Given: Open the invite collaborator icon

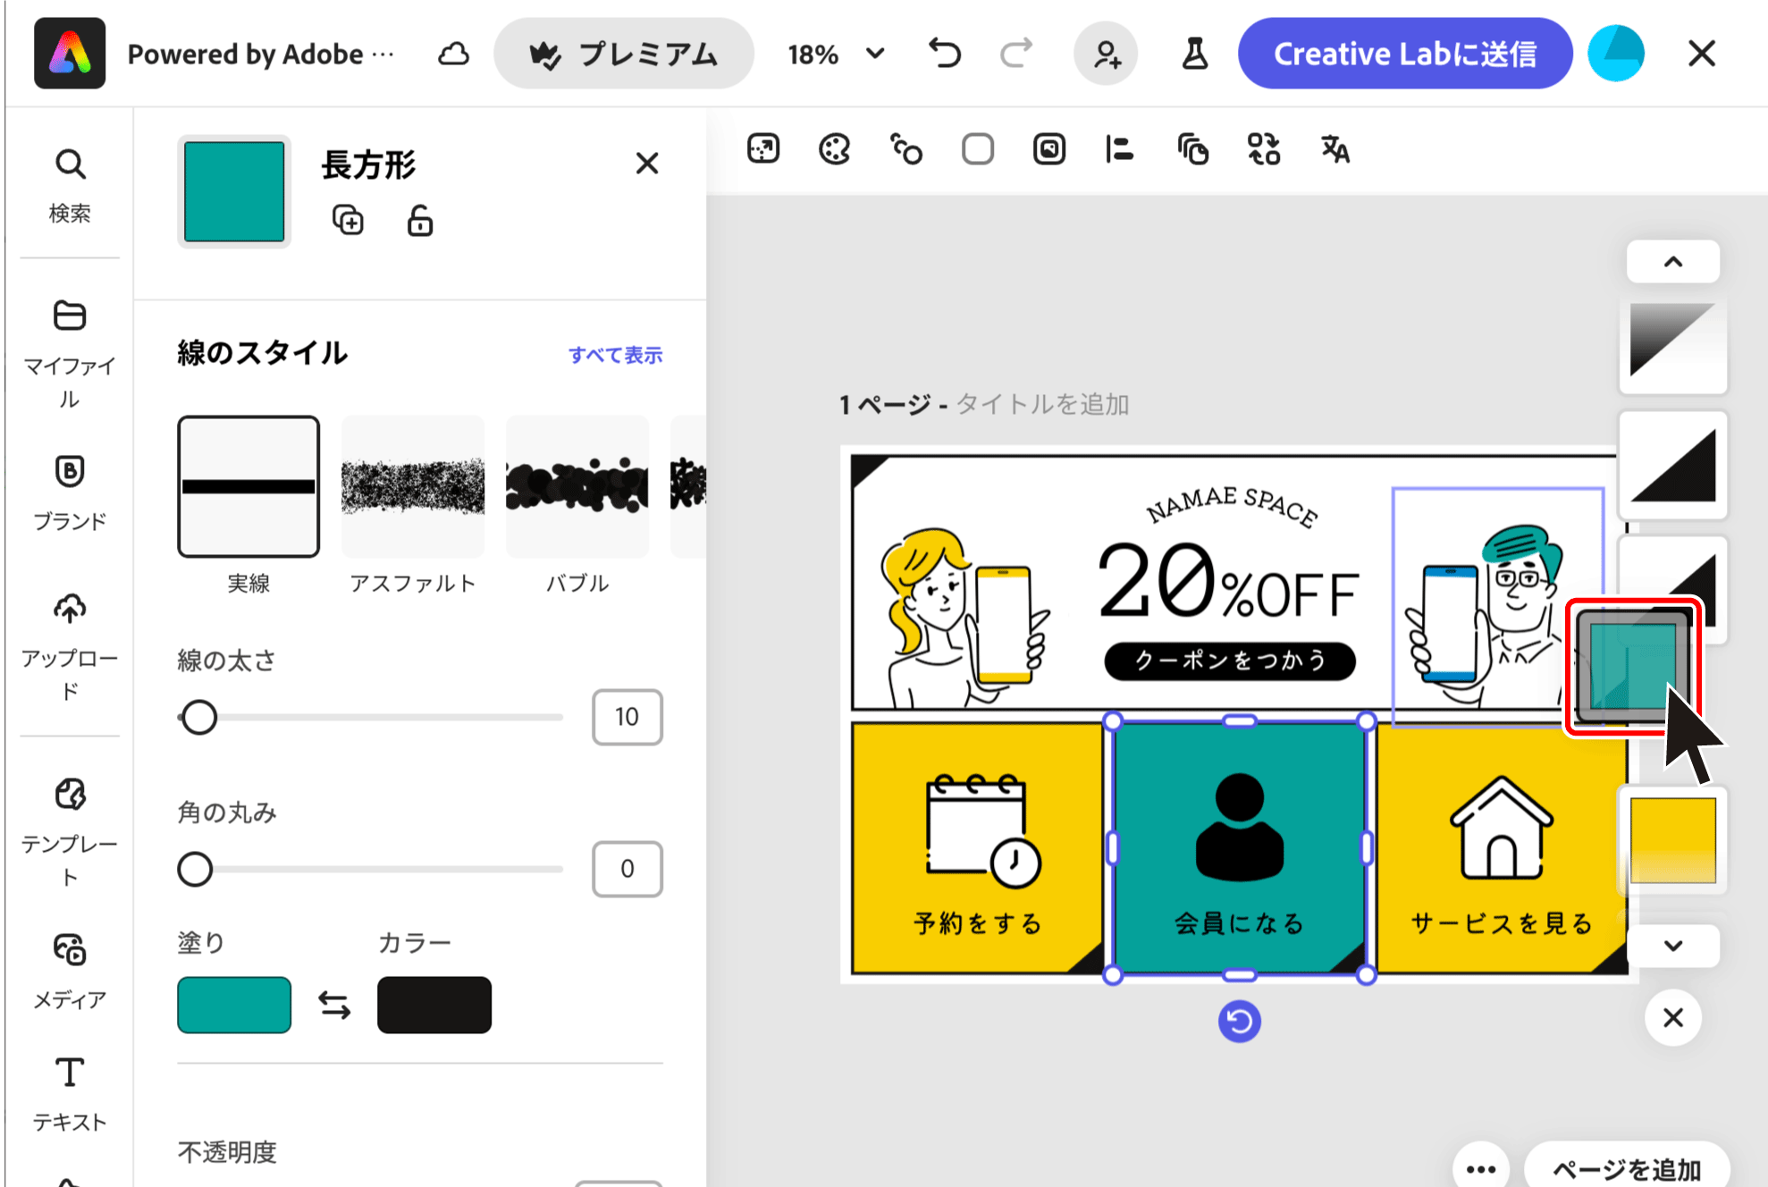Looking at the screenshot, I should coord(1106,55).
